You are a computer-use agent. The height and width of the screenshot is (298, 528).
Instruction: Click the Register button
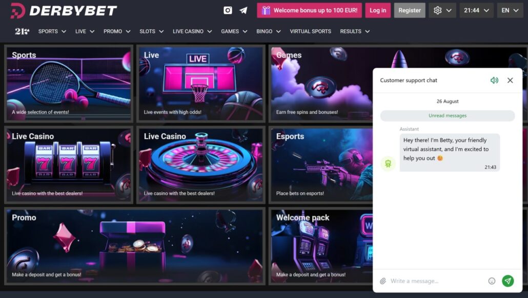(410, 10)
